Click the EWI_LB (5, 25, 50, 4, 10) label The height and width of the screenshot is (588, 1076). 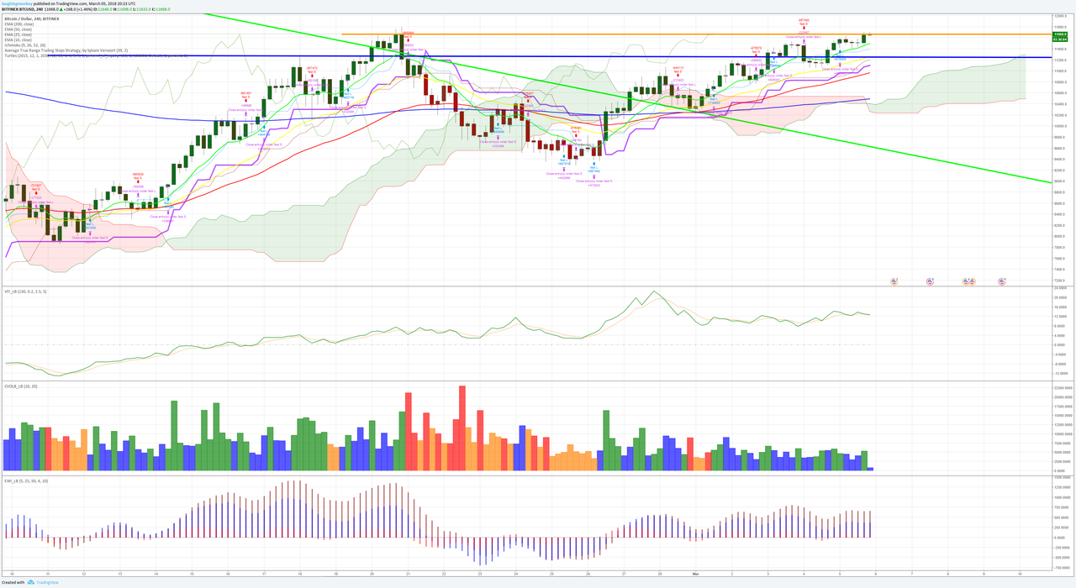tap(26, 480)
